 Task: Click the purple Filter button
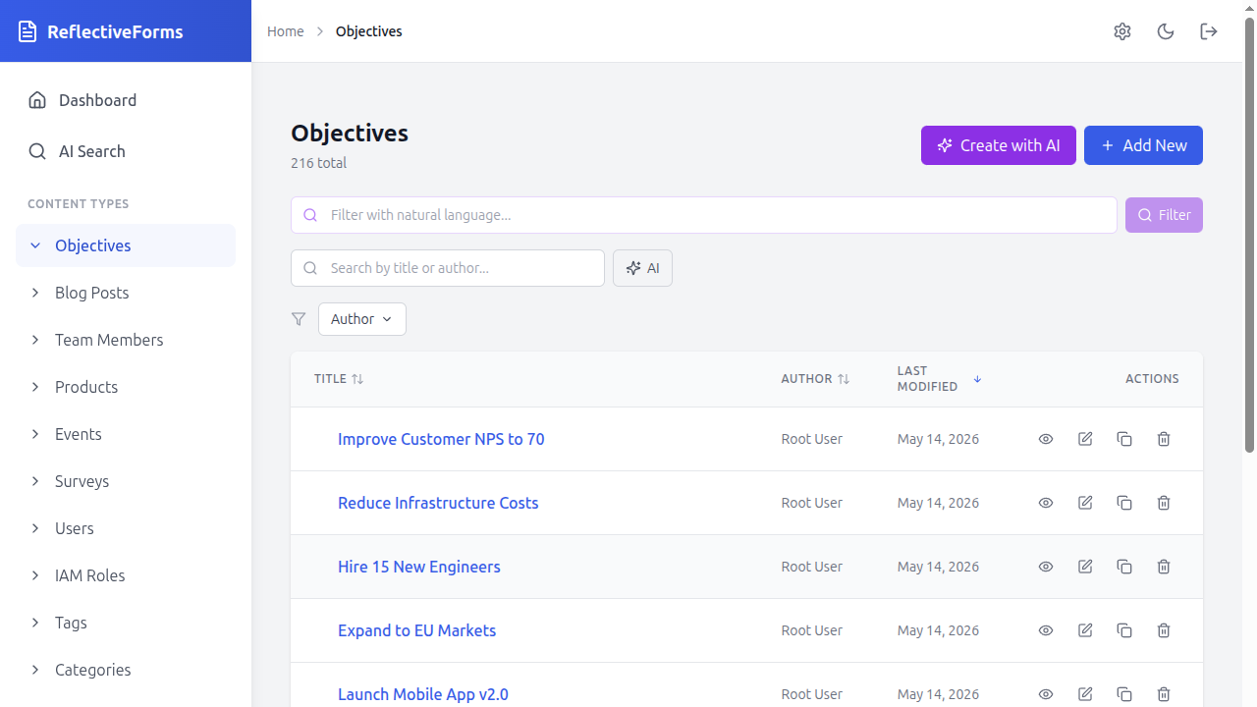click(x=1164, y=215)
